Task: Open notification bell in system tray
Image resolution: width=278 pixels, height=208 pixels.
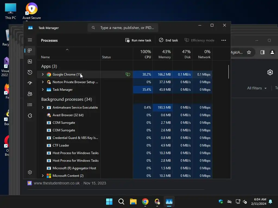Action: (x=270, y=201)
